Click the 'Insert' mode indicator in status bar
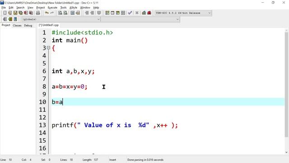Viewport: 289px width, 163px height. point(112,160)
